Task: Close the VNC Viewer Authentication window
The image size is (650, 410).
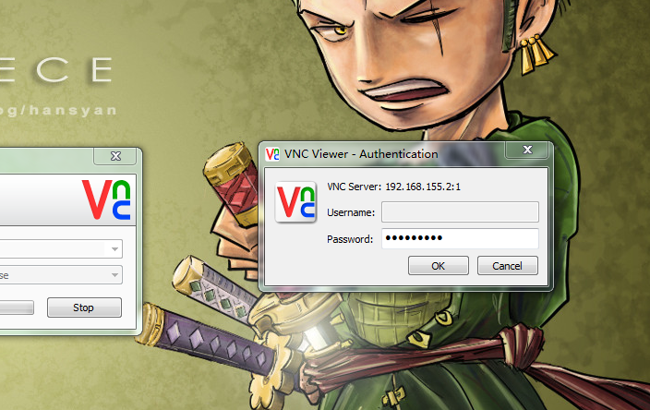Action: click(527, 150)
